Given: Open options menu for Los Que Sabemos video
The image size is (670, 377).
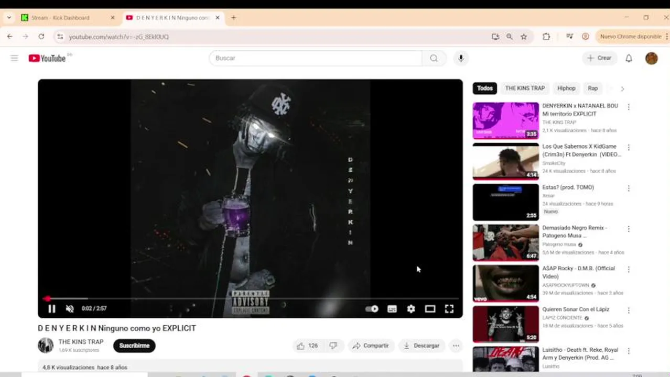Looking at the screenshot, I should [x=629, y=148].
